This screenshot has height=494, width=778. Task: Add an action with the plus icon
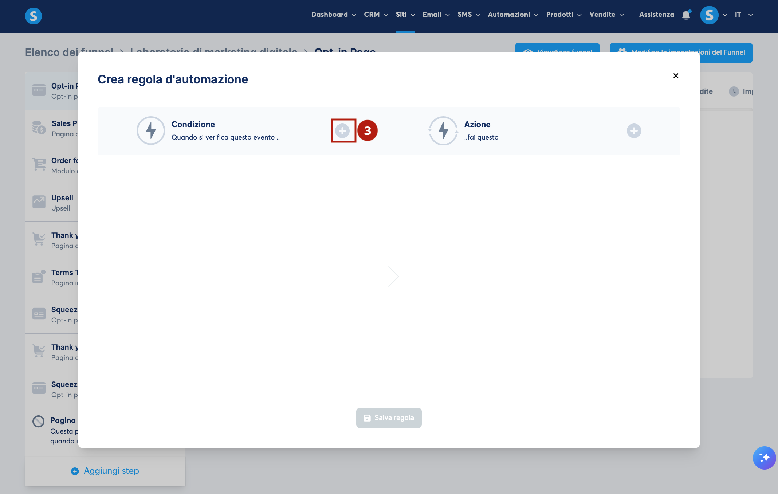click(x=634, y=131)
